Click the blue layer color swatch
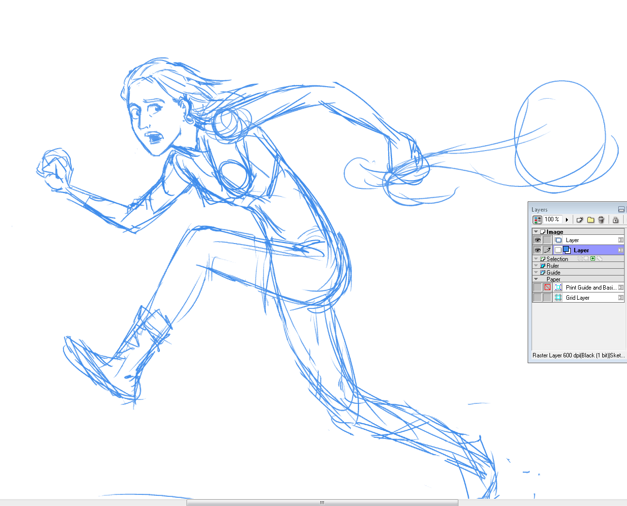The height and width of the screenshot is (506, 627). coord(567,250)
